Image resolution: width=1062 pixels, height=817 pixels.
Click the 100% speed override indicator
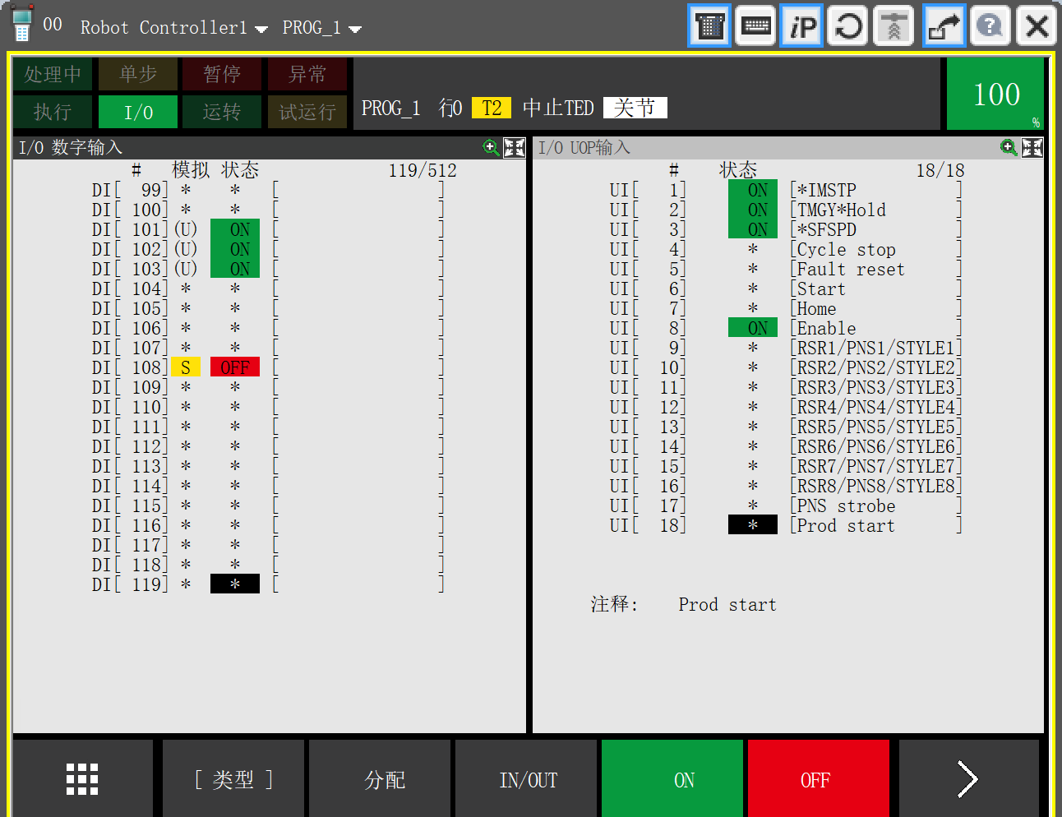click(x=995, y=94)
